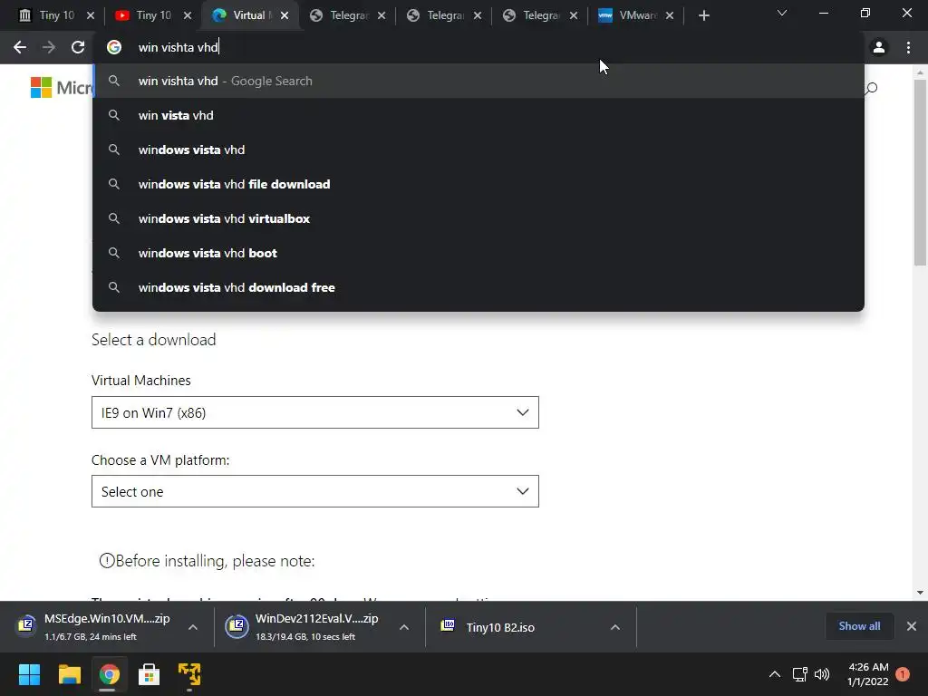Show hidden system tray icons
This screenshot has width=928, height=696.
[774, 674]
